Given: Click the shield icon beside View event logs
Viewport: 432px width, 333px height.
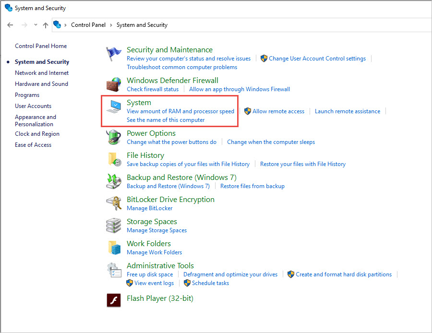Looking at the screenshot, I should (129, 283).
